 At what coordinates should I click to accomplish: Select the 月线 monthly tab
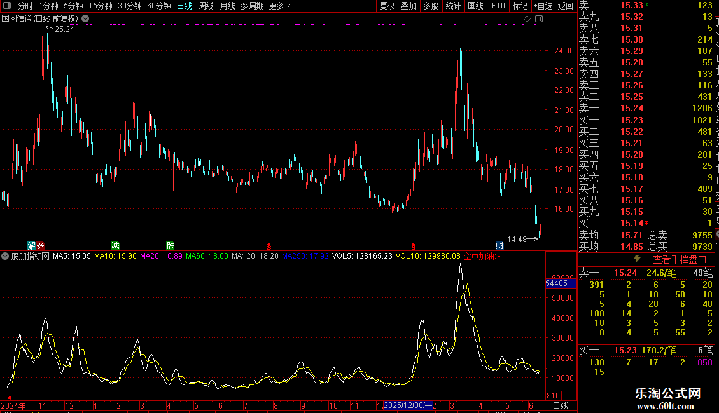click(227, 6)
